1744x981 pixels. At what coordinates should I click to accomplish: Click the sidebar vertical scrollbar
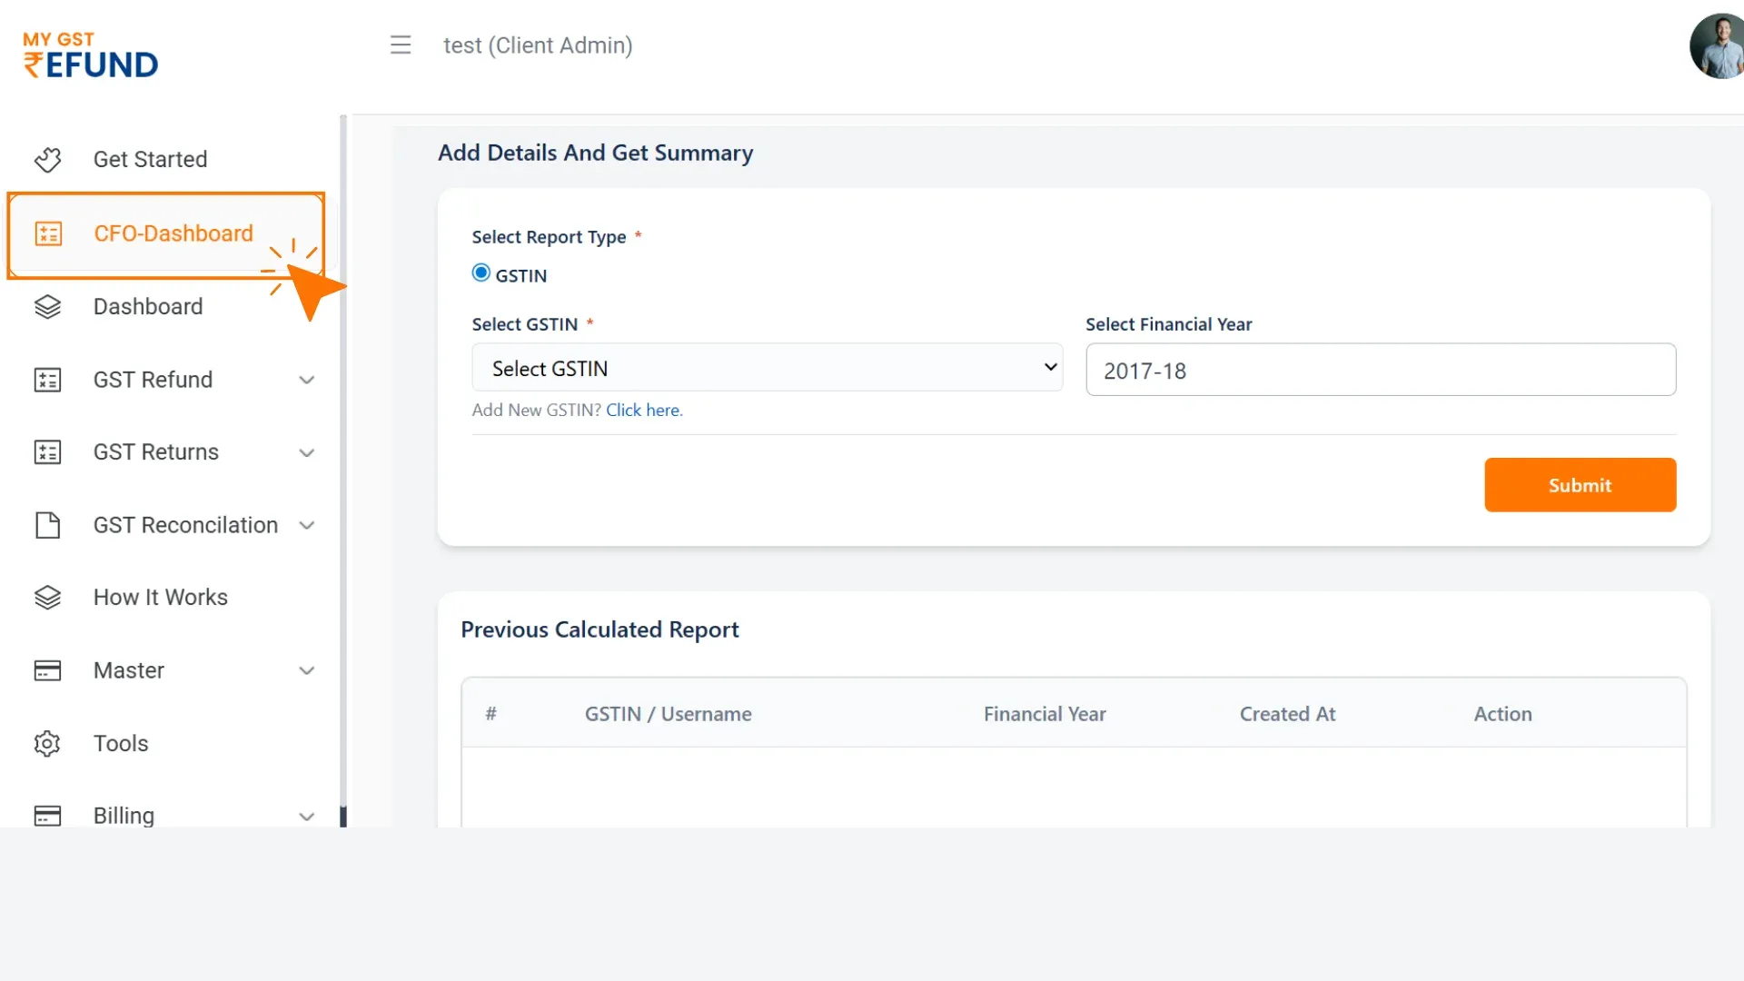343,471
